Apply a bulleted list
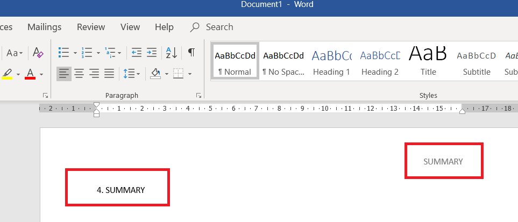The image size is (518, 222). [x=63, y=53]
